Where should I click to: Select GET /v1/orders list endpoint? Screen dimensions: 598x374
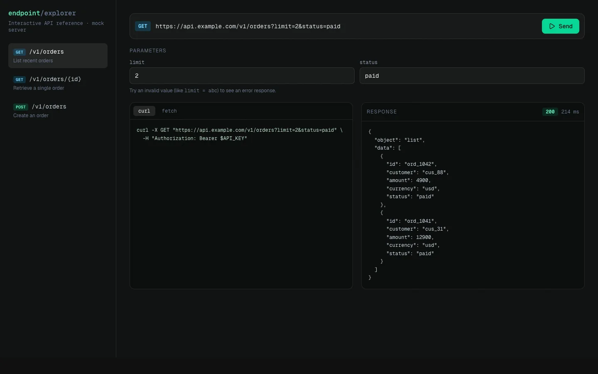click(58, 56)
